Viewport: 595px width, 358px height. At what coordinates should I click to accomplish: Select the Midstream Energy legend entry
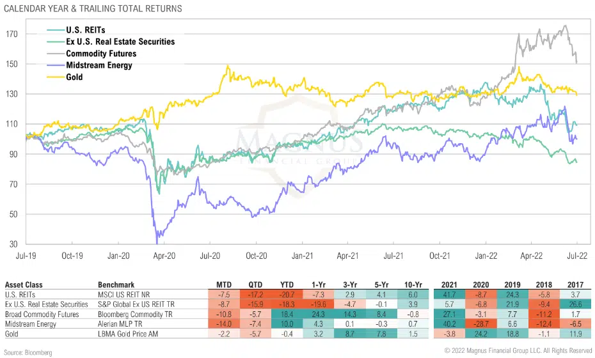pos(99,65)
